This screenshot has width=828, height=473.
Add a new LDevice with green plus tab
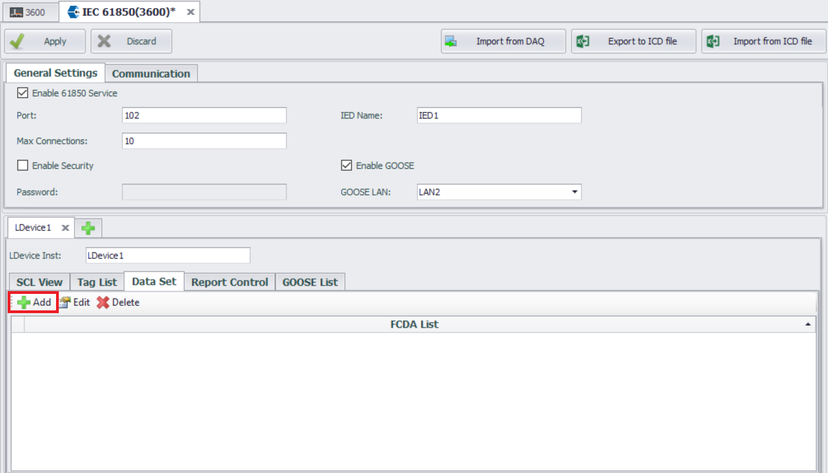pos(88,228)
